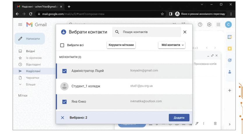This screenshot has width=243, height=134.
Task: Open the browser side panel icon
Action: [x=171, y=14]
